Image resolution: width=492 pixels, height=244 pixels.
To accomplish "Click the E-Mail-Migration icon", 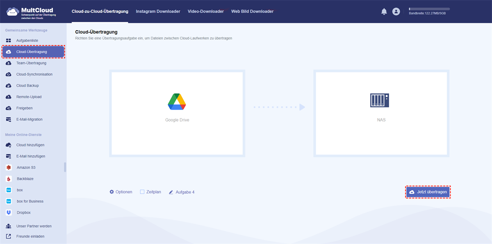I will (9, 120).
